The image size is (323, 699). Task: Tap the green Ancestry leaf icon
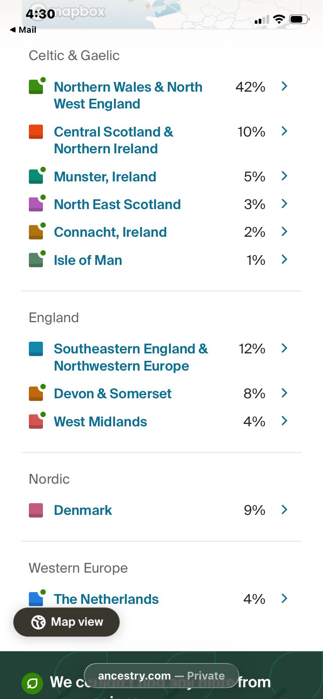pos(32,683)
